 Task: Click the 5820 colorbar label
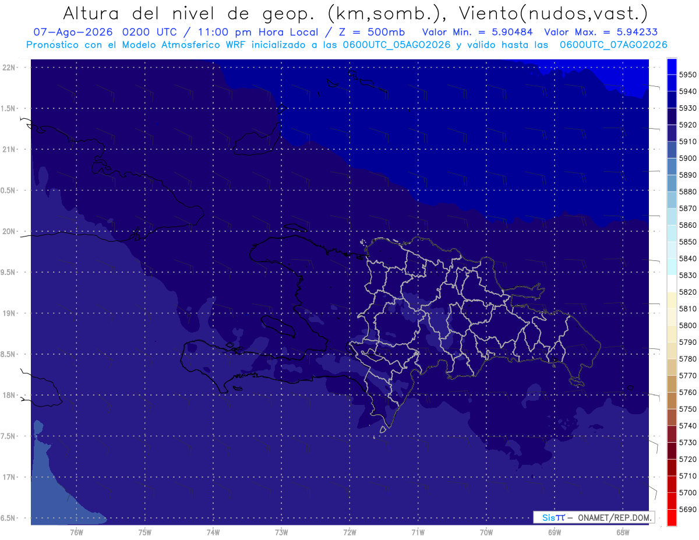pyautogui.click(x=688, y=292)
